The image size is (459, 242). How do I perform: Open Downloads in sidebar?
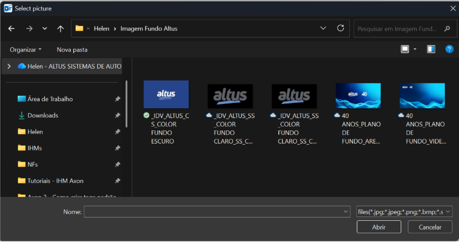(x=43, y=115)
